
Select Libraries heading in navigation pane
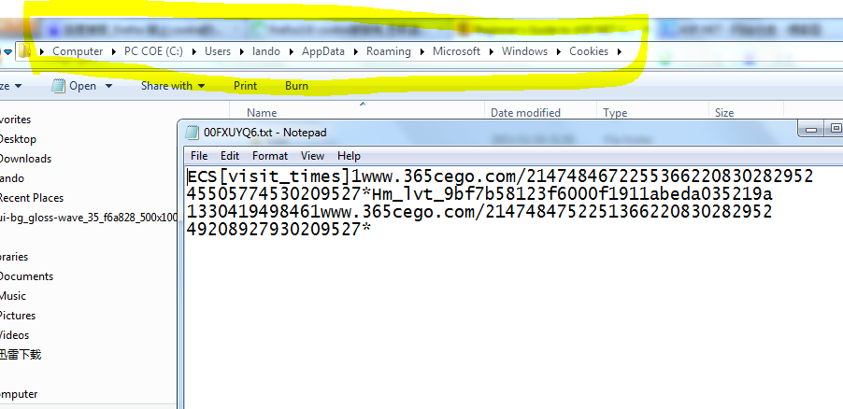pyautogui.click(x=14, y=257)
